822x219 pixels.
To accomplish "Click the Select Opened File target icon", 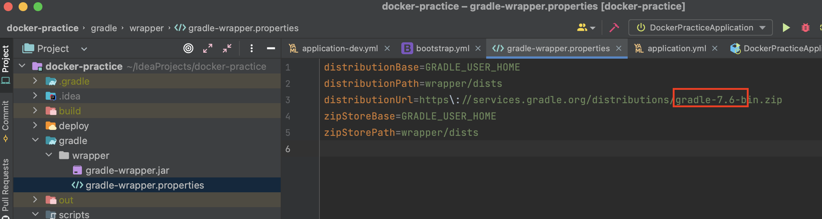I will pos(188,48).
